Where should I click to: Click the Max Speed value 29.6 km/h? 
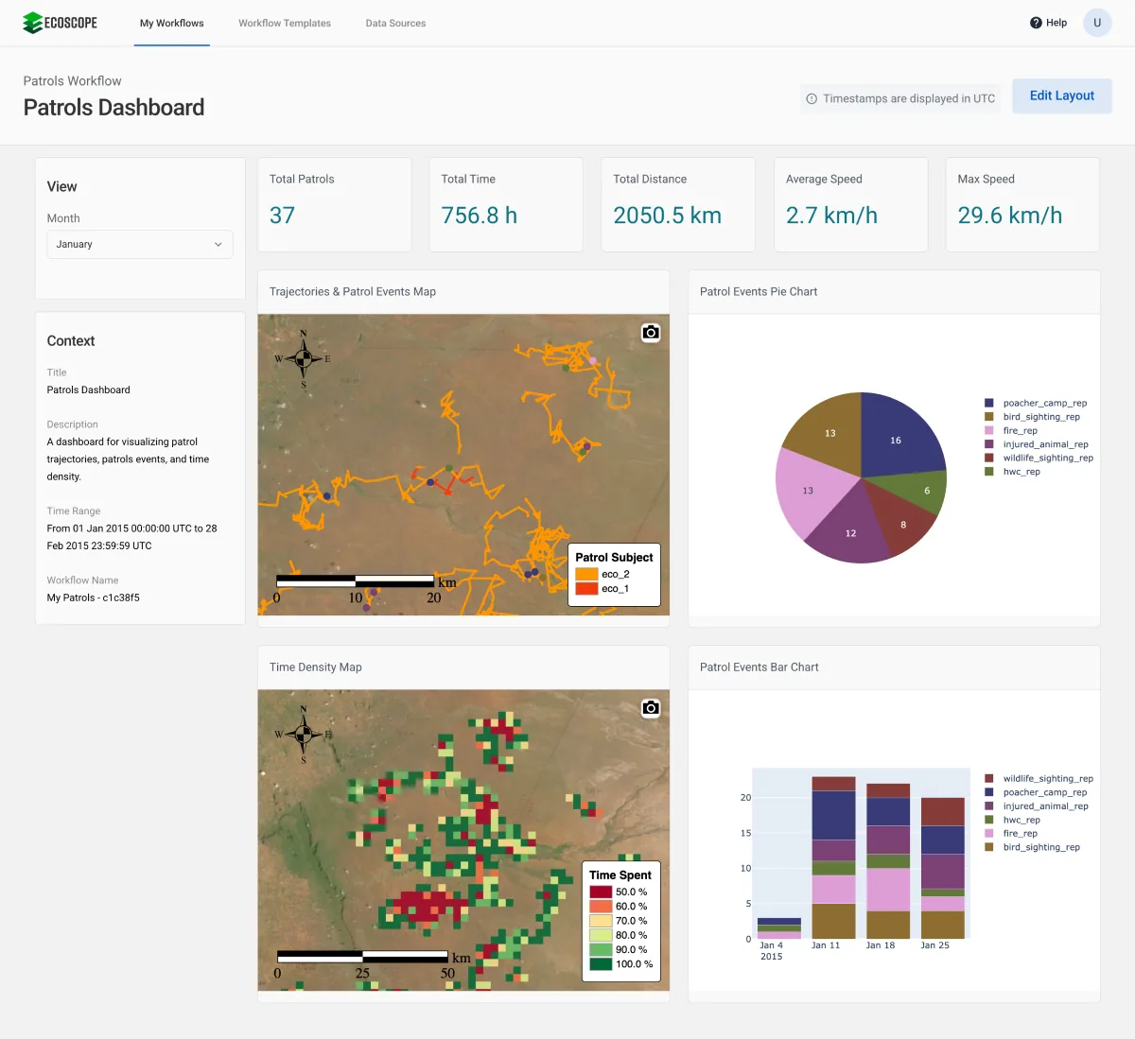click(1009, 216)
